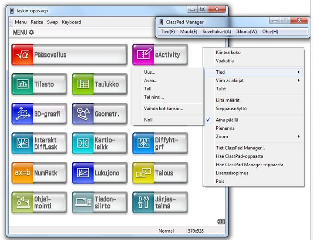Select Kiinteä koko in context menu
The image size is (313, 240).
coord(253,53)
